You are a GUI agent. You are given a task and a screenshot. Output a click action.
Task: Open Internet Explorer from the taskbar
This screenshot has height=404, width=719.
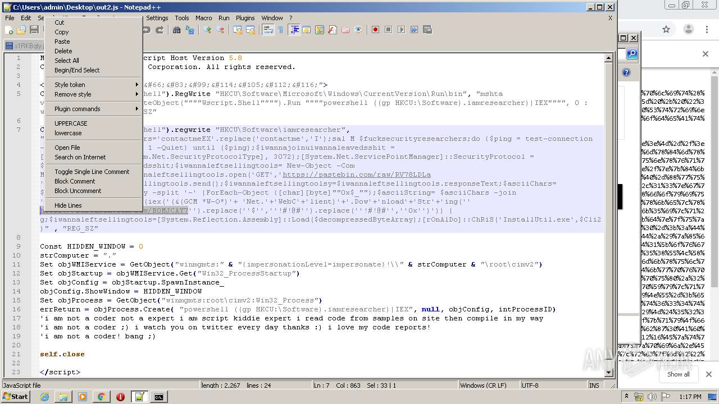[x=44, y=397]
